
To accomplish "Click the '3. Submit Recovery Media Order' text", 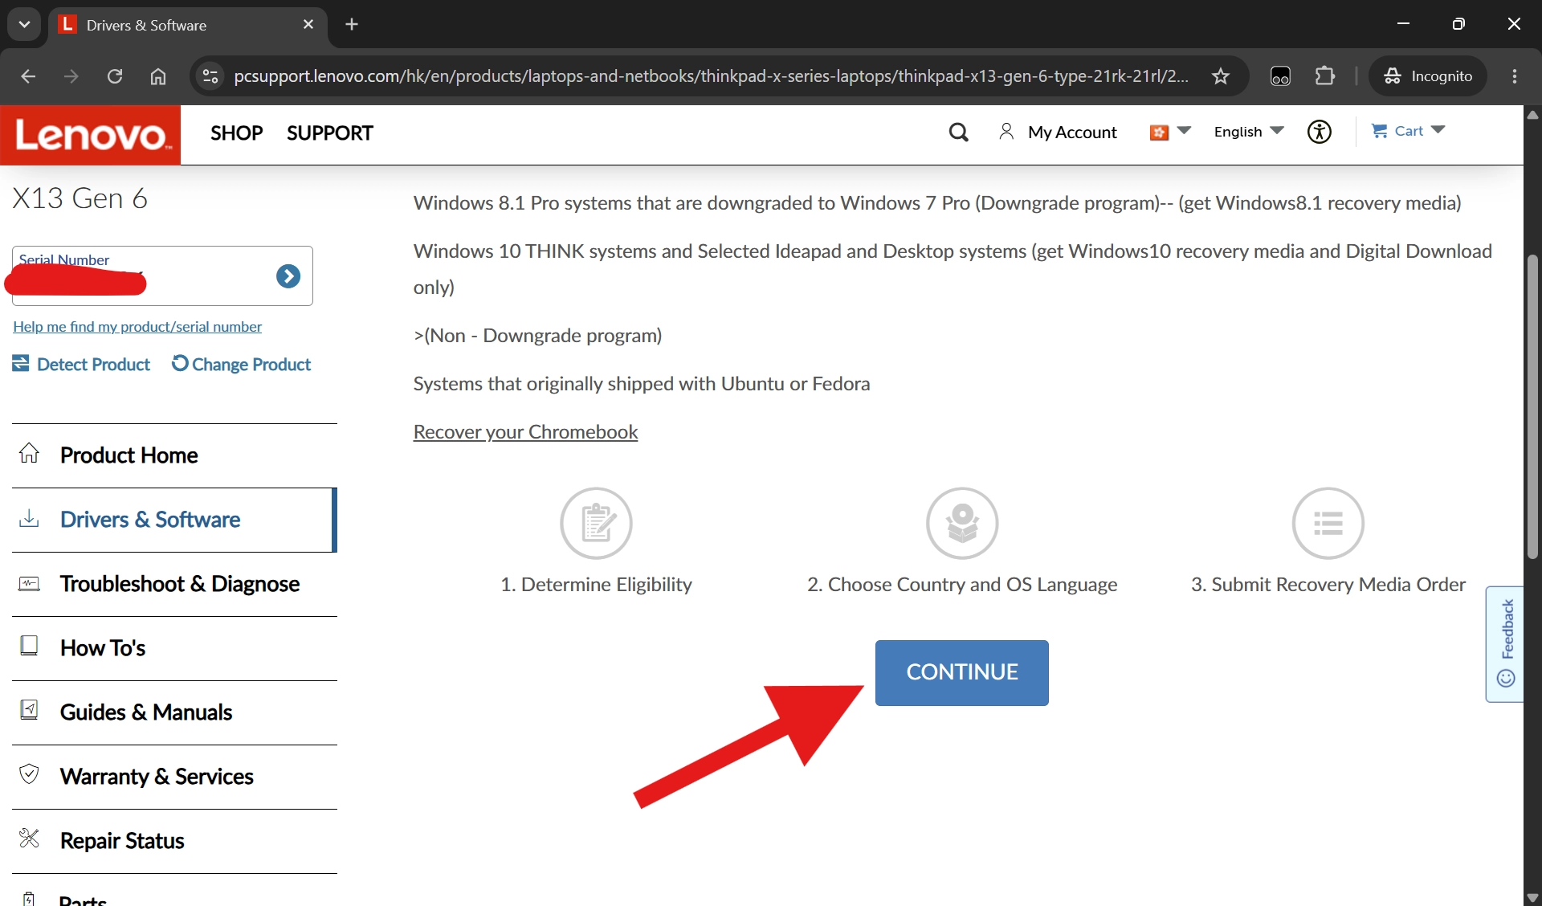I will coord(1328,585).
